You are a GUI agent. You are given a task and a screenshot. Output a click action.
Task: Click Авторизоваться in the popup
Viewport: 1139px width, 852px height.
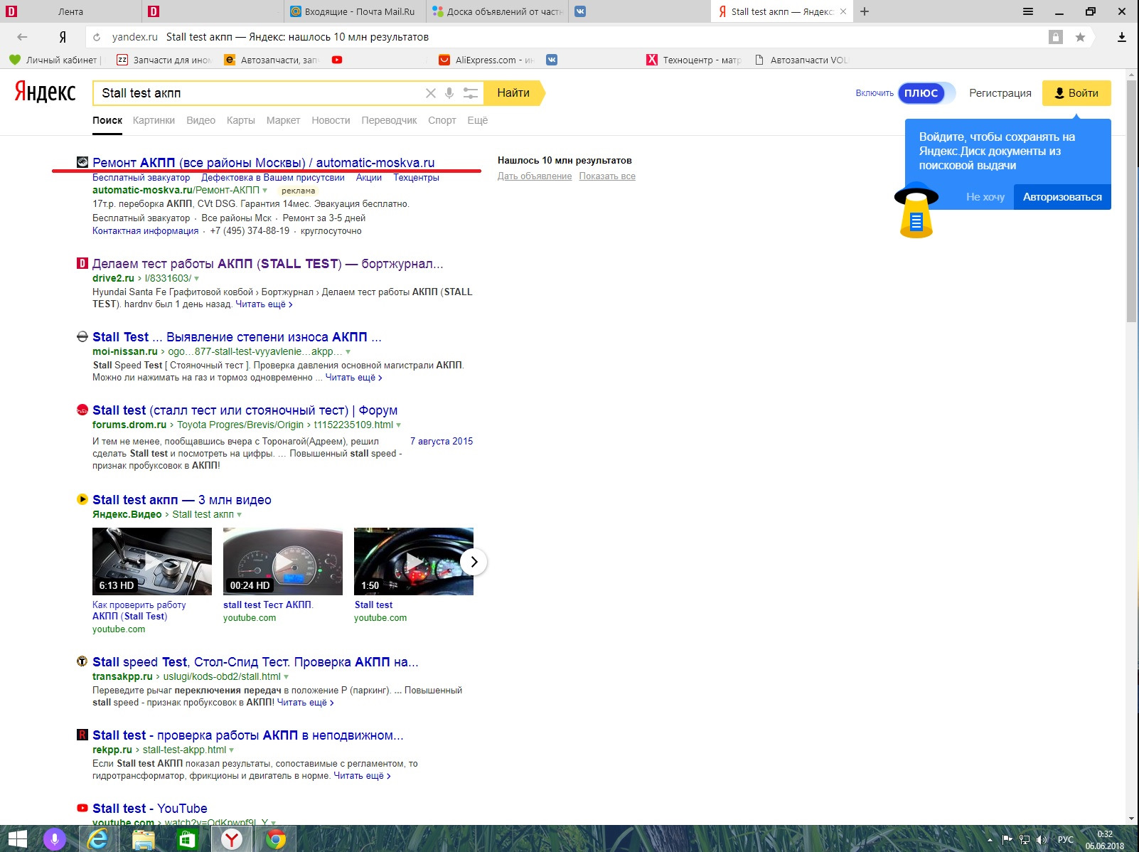point(1062,197)
